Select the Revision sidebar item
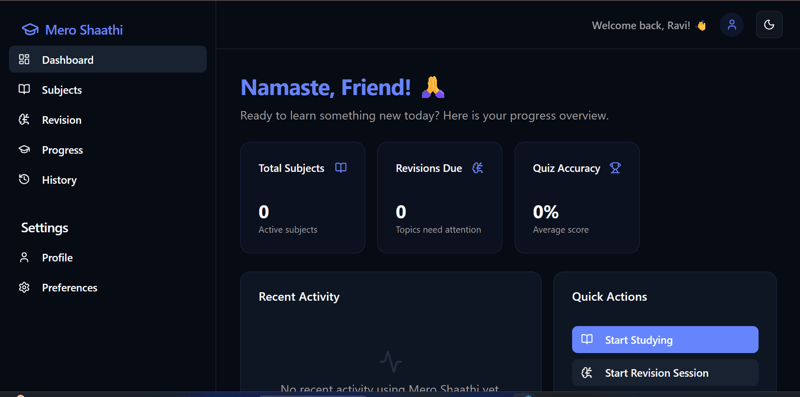Image resolution: width=800 pixels, height=397 pixels. coord(108,120)
